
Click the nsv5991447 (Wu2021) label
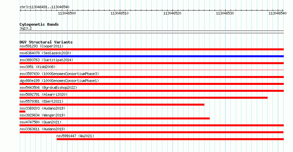point(75,136)
